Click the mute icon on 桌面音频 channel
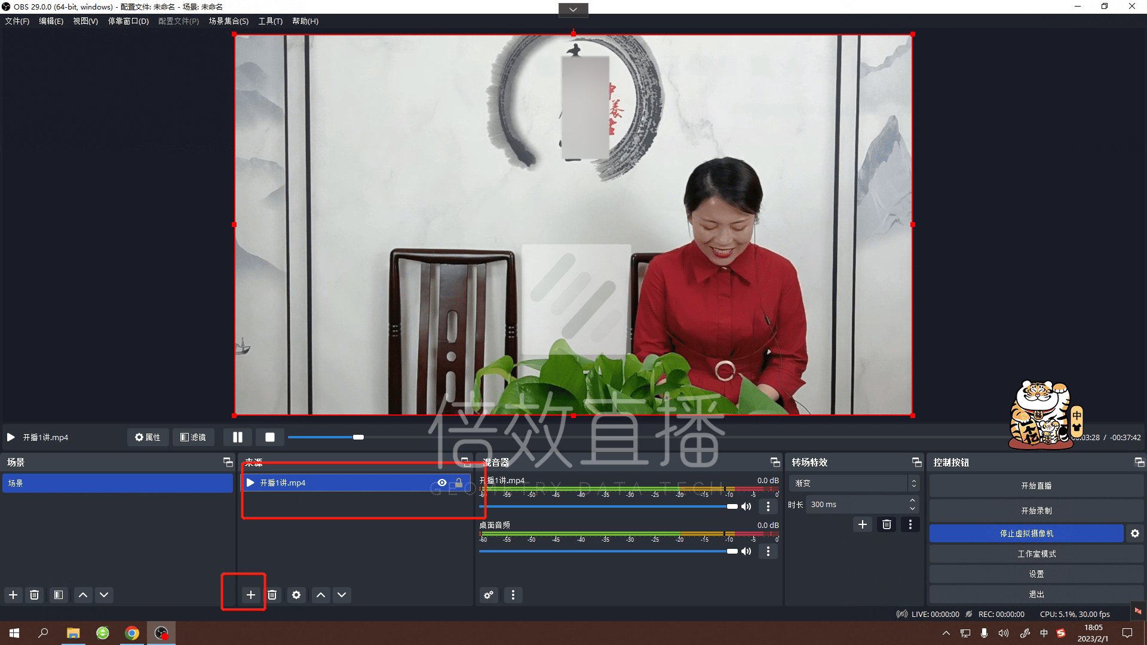1147x645 pixels. (746, 551)
